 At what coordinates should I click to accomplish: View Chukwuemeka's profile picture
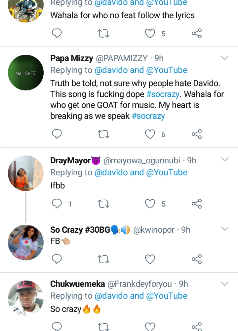click(x=26, y=298)
